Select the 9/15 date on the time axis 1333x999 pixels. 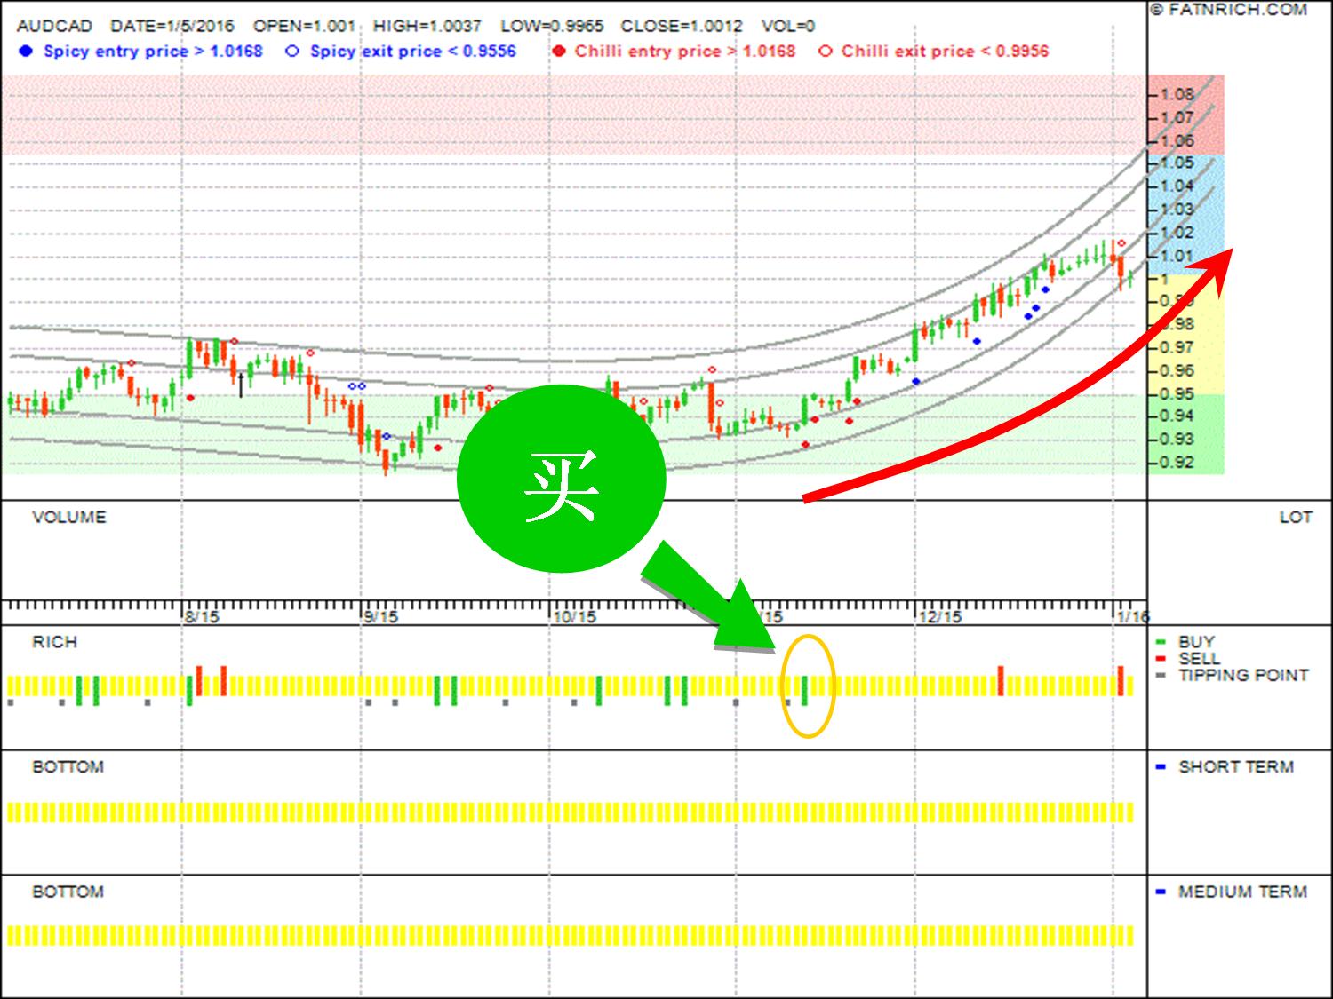coord(381,616)
